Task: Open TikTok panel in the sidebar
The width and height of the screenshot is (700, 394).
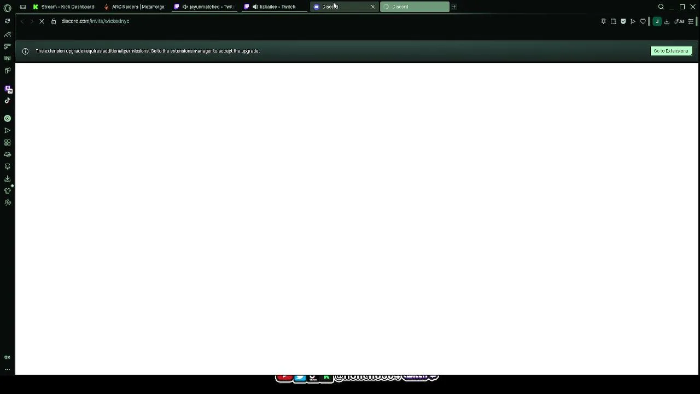Action: [x=8, y=101]
